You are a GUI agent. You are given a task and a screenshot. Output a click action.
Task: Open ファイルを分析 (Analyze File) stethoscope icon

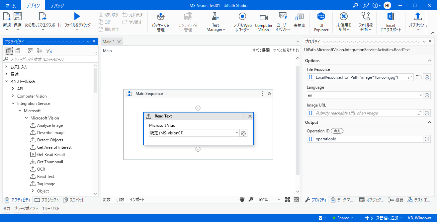366,17
